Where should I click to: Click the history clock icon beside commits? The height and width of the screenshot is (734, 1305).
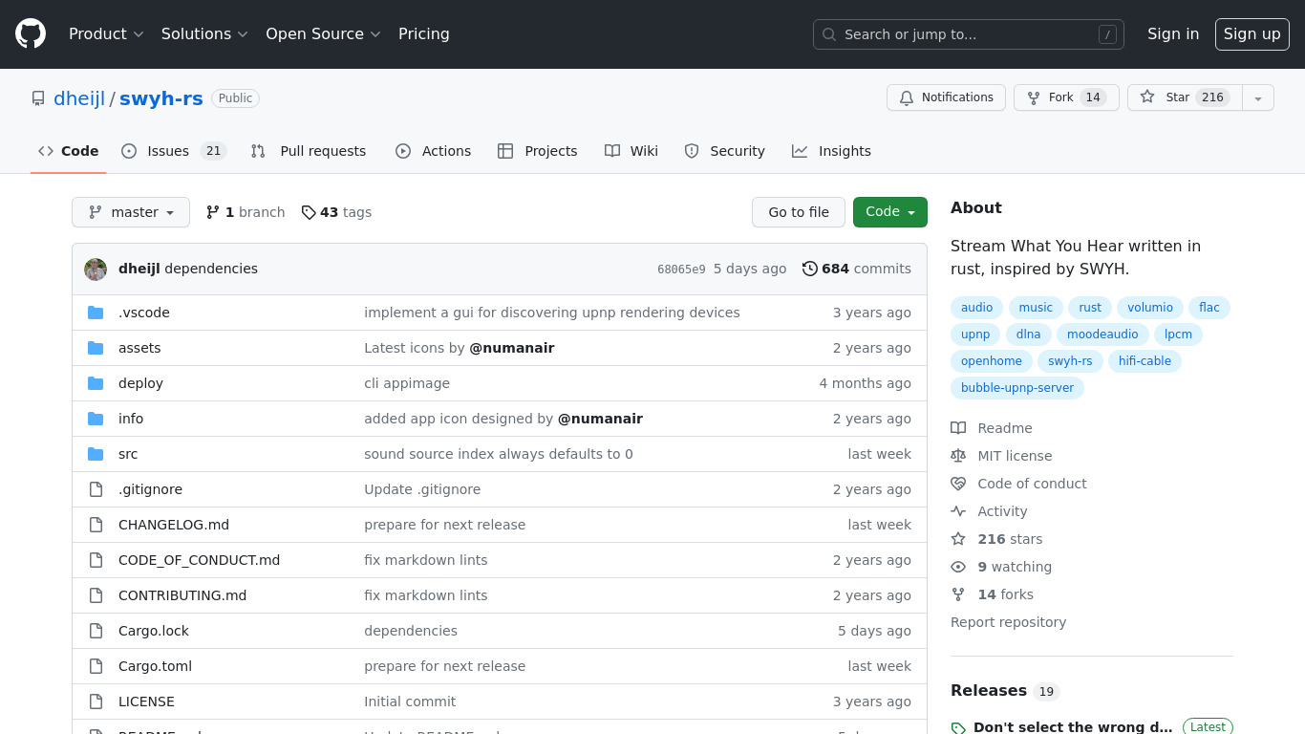click(810, 269)
